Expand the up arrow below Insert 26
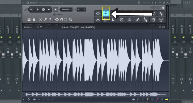193x103 pixels. (x=175, y=91)
